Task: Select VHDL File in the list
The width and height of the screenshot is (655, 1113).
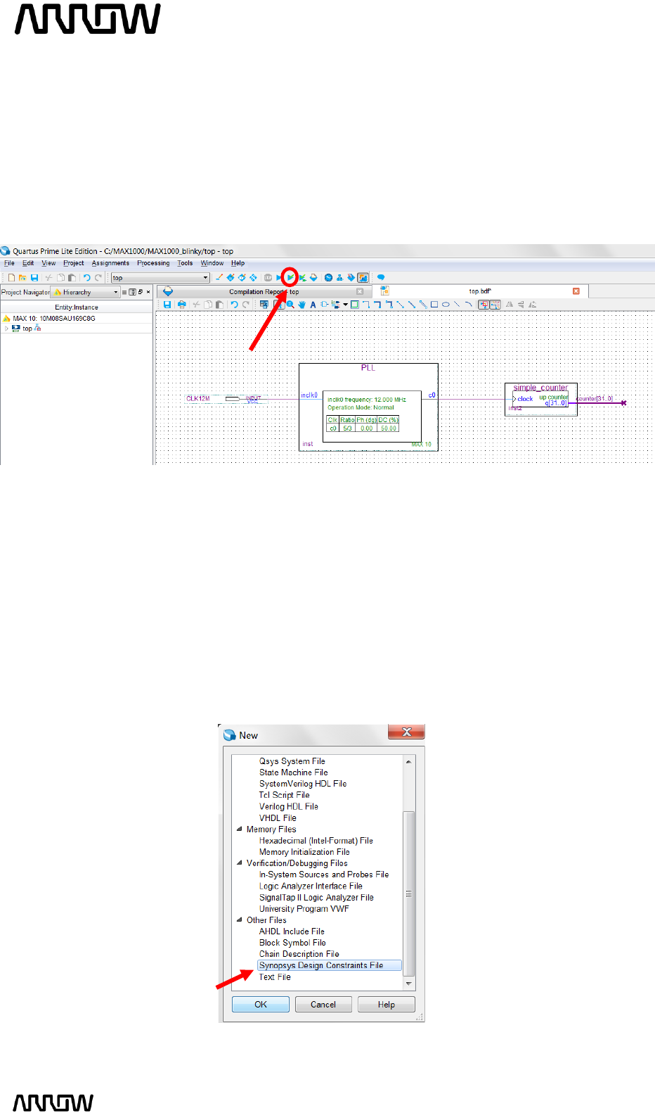Action: coord(278,818)
